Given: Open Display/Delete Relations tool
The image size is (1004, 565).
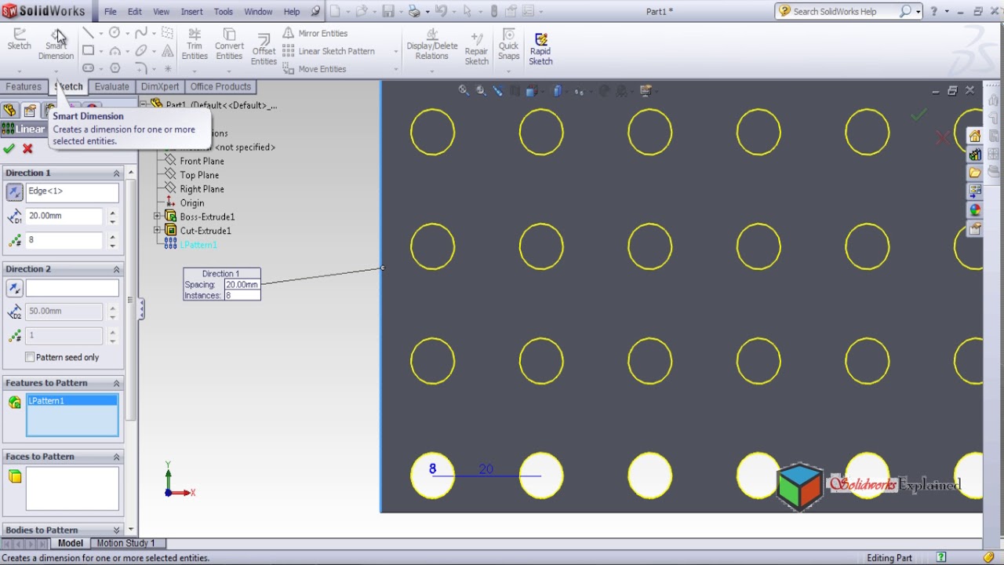Looking at the screenshot, I should click(431, 45).
